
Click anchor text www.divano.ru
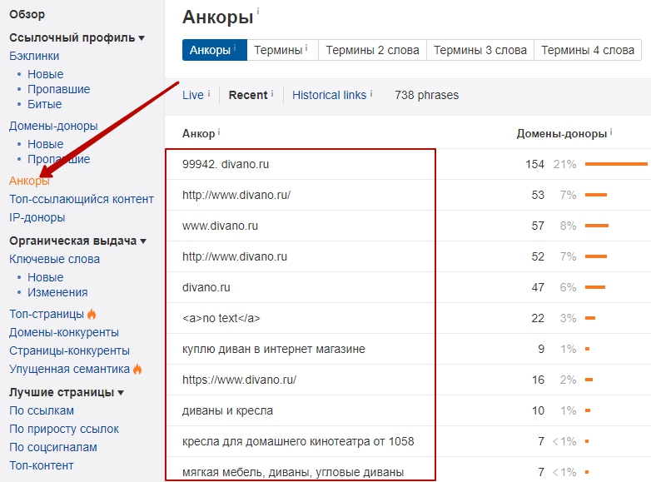point(220,226)
